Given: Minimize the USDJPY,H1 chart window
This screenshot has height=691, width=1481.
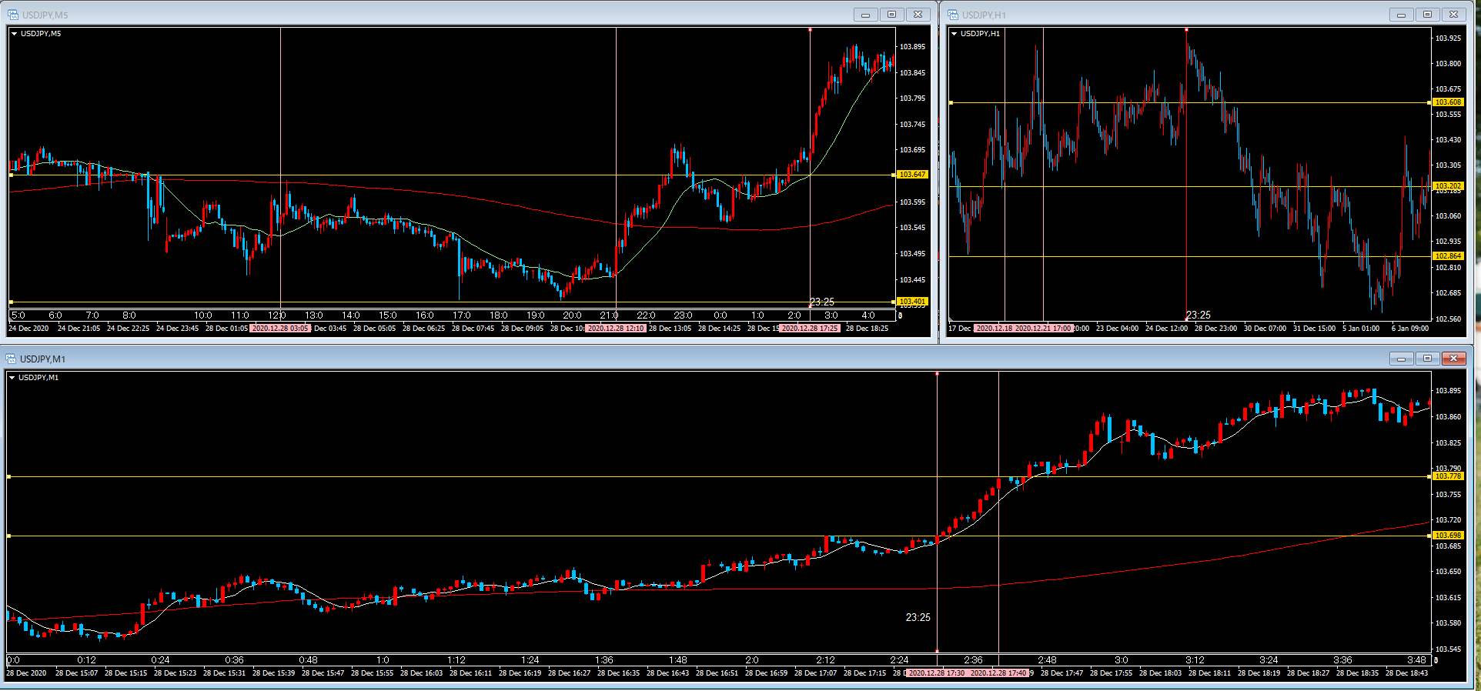Looking at the screenshot, I should pyautogui.click(x=1401, y=15).
